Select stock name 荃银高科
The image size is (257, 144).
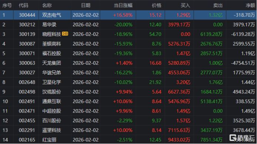coord(52,44)
